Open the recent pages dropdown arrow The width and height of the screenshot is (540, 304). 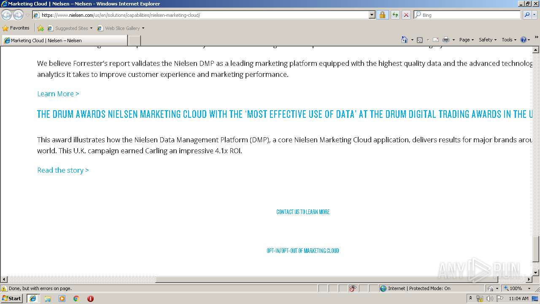pyautogui.click(x=27, y=15)
